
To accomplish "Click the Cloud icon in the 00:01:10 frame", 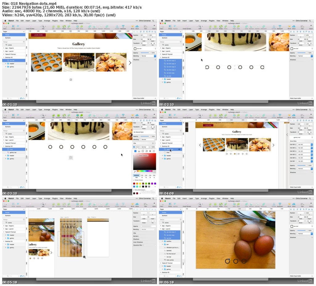I will (x=137, y=27).
